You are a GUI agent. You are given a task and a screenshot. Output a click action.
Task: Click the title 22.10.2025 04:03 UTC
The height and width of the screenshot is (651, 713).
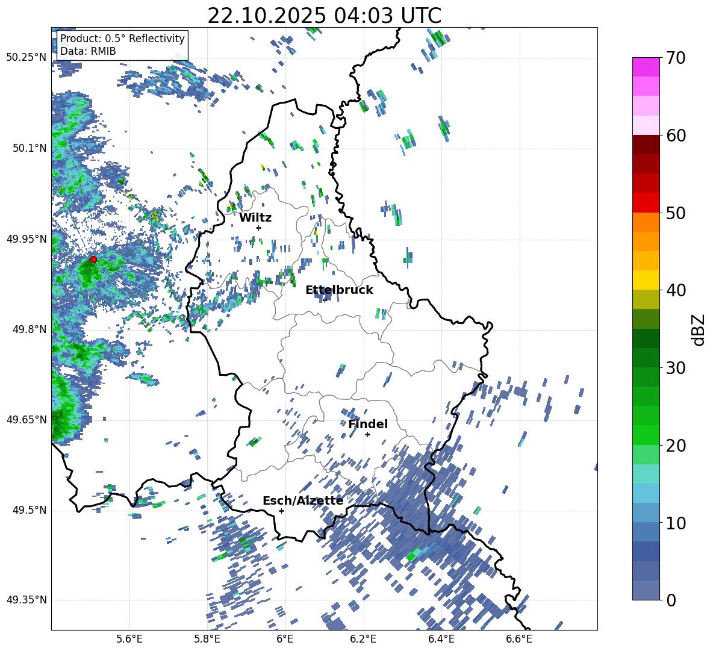pyautogui.click(x=324, y=16)
